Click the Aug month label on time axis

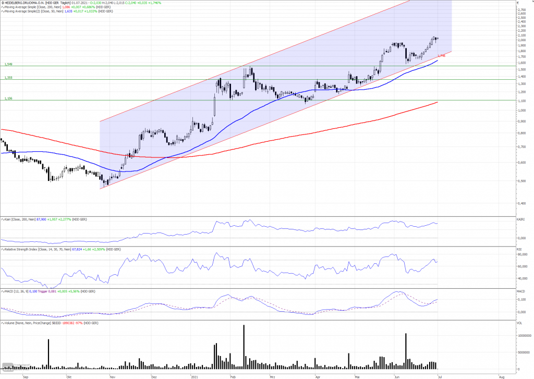coord(502,377)
